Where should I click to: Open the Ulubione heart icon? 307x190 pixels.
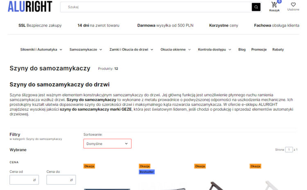point(293,7)
